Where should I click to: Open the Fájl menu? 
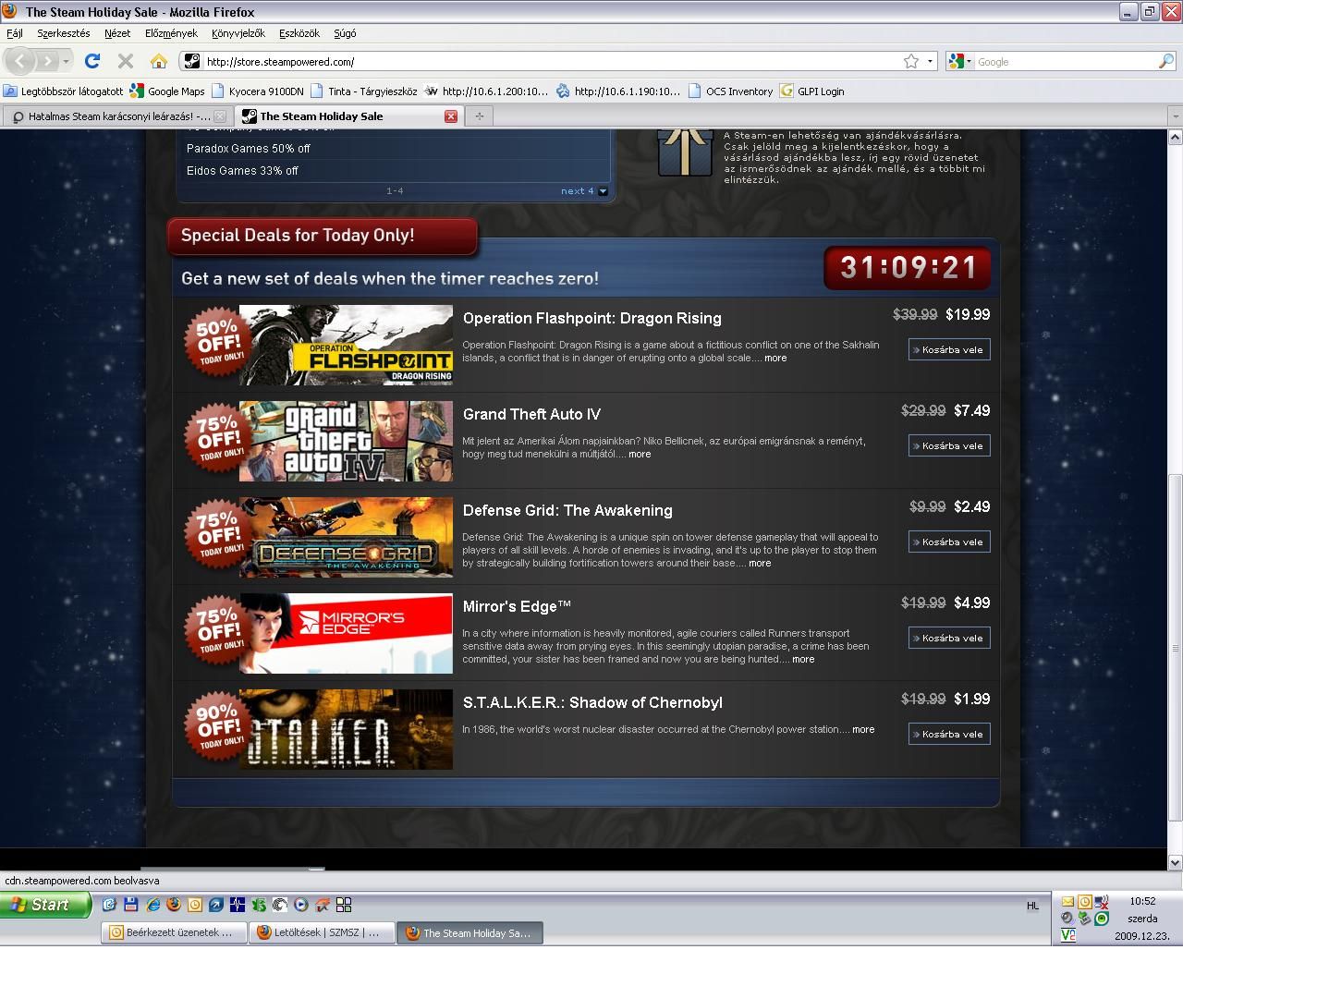tap(15, 33)
